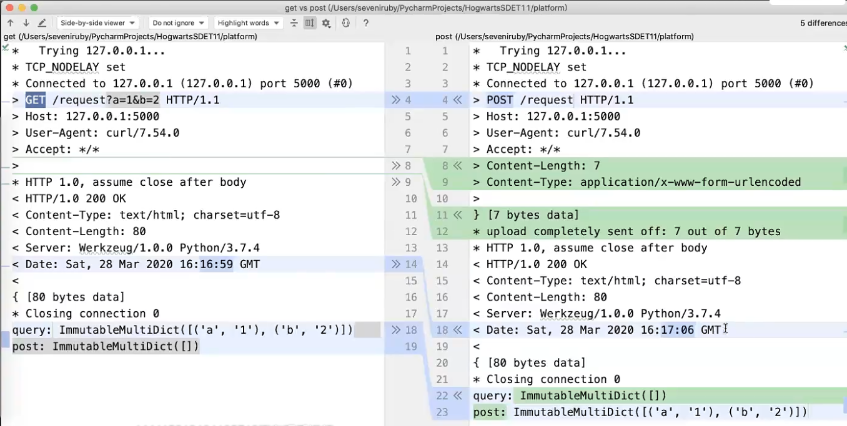This screenshot has width=847, height=426.
Task: Open the Highlight words dropdown
Action: (249, 23)
